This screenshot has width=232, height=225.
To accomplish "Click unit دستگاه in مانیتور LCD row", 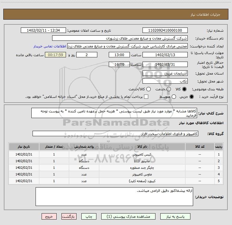I will click(84, 161).
